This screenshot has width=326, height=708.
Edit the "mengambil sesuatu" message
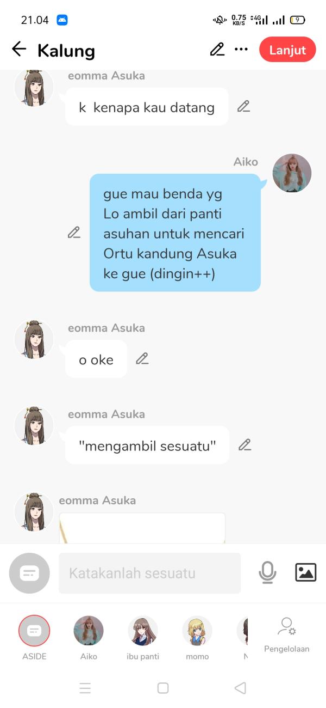tap(244, 445)
